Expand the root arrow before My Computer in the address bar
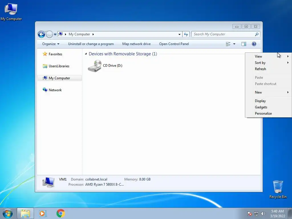 (x=66, y=34)
